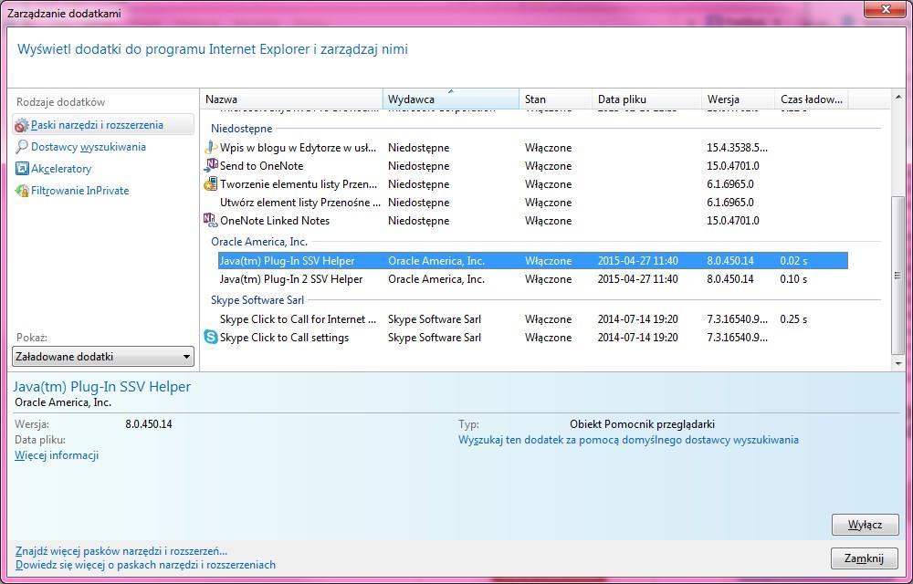The height and width of the screenshot is (584, 913).
Task: Open the Więcej informacji link
Action: pos(57,454)
